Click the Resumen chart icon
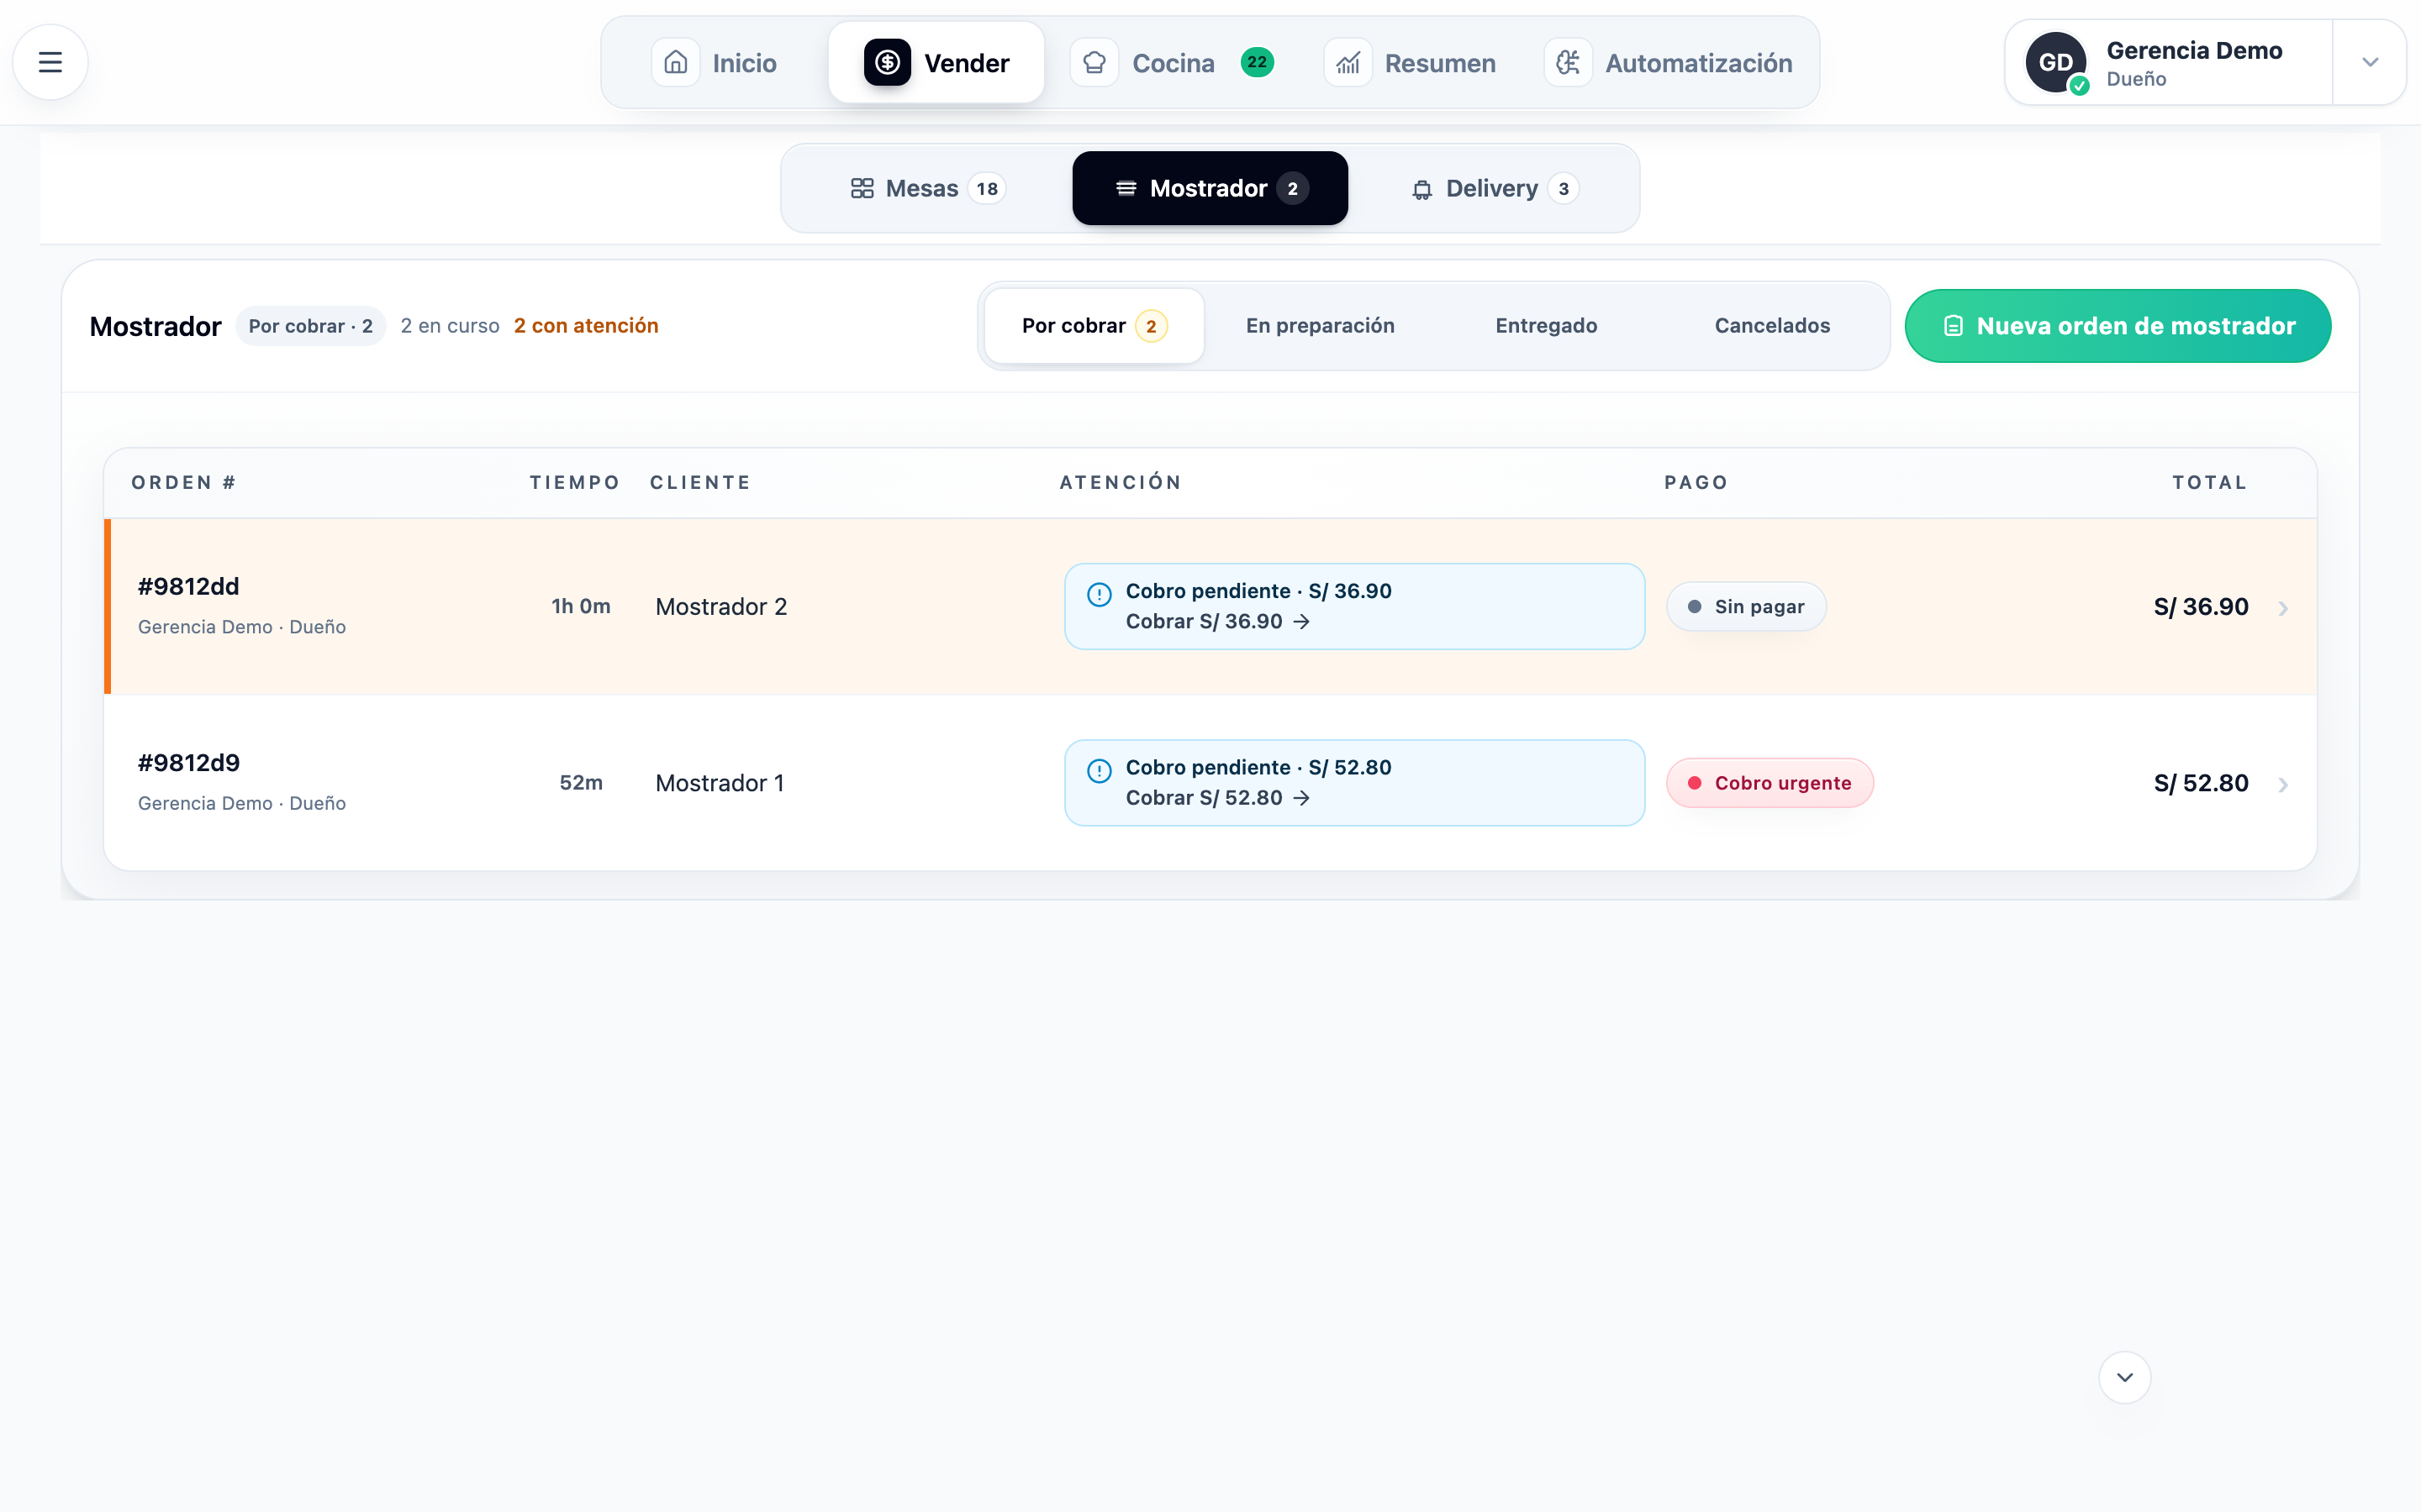 coord(1348,62)
